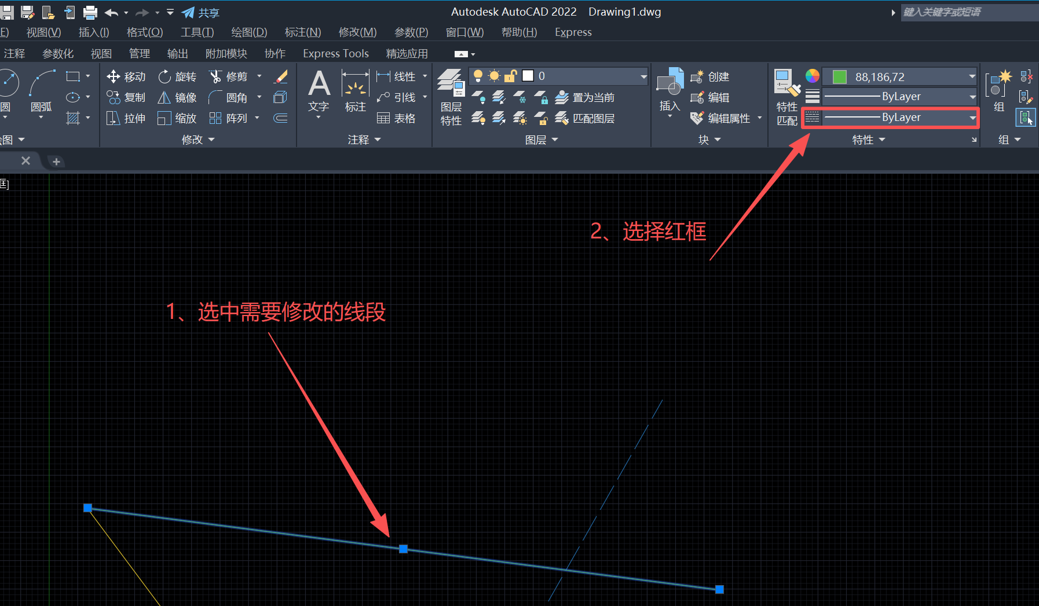Insert a 表格 (Table)
This screenshot has height=606, width=1039.
point(397,117)
